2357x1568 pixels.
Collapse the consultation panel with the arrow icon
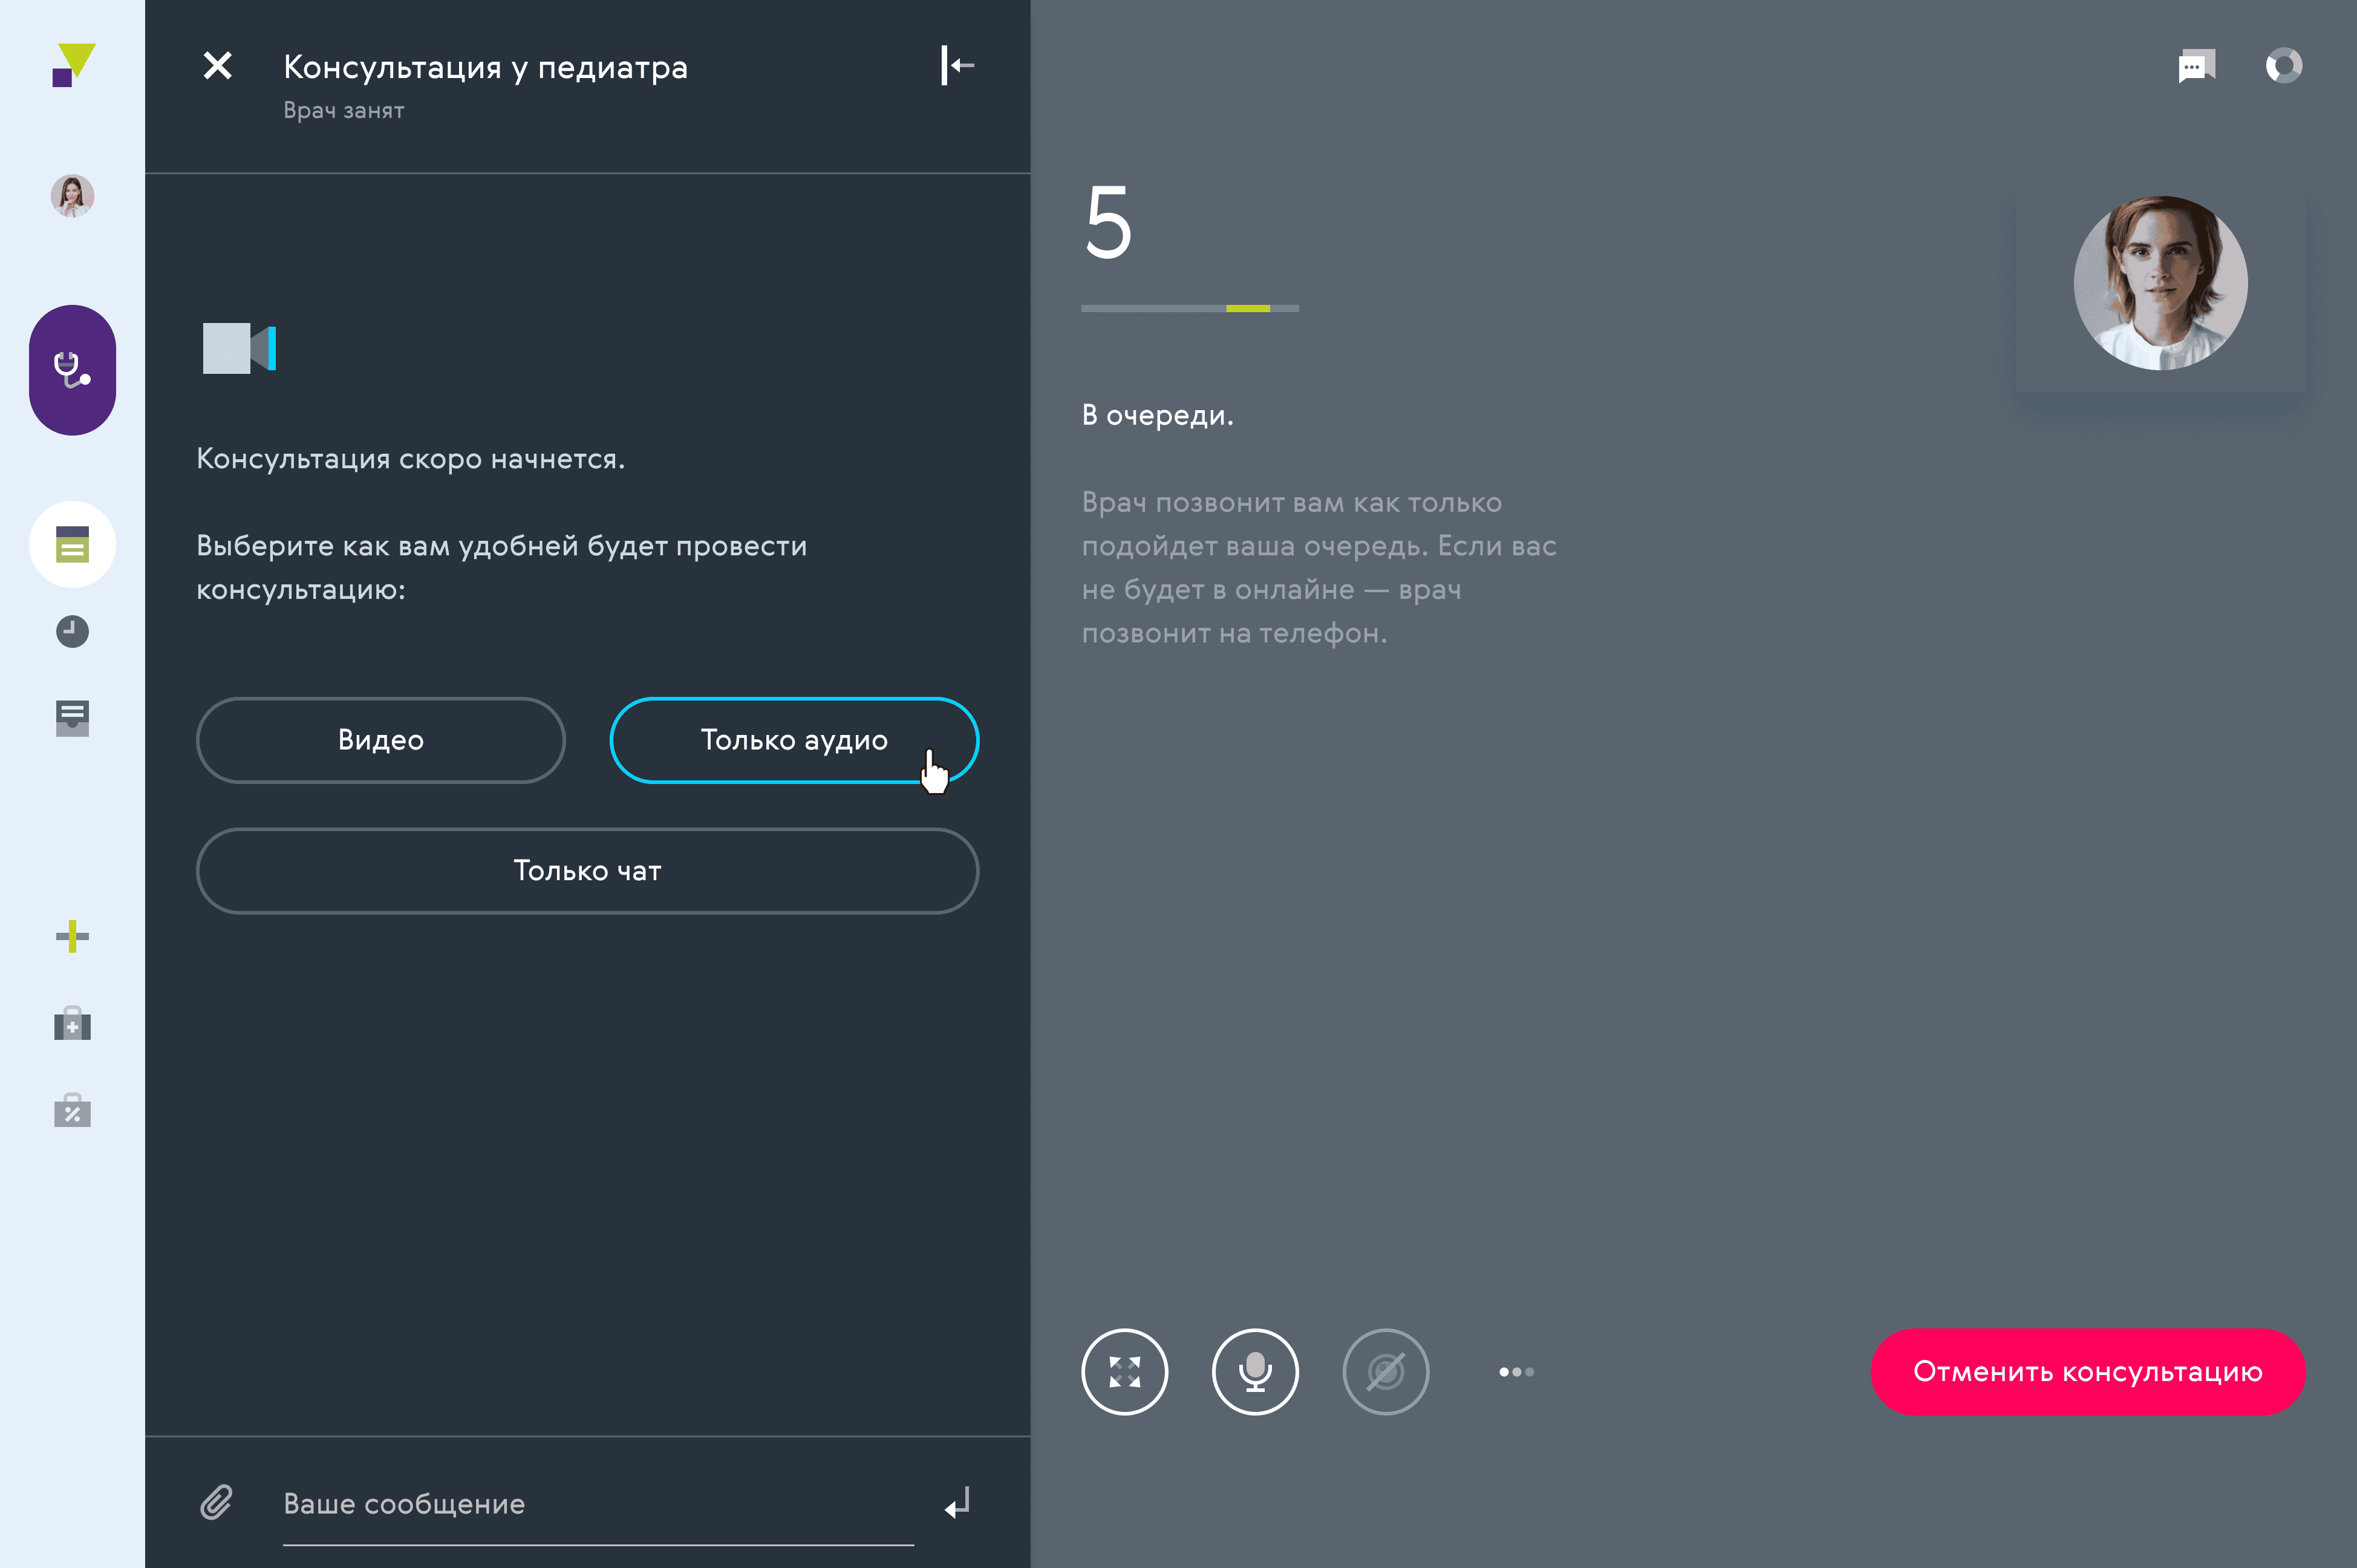click(x=957, y=65)
